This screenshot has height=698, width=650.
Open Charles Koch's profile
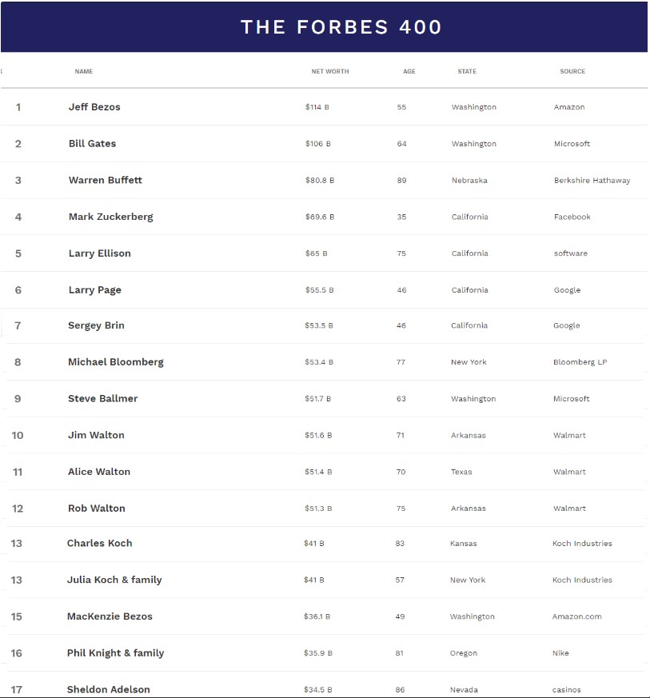click(x=100, y=544)
